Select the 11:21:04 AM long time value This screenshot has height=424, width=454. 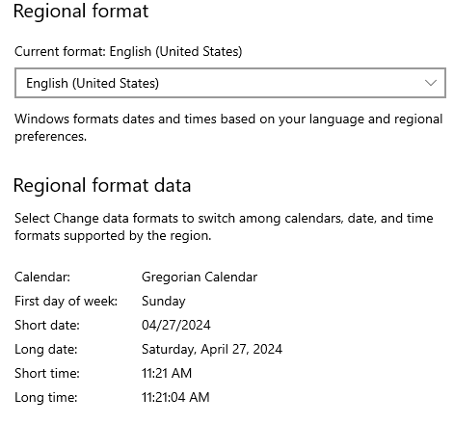coord(175,397)
